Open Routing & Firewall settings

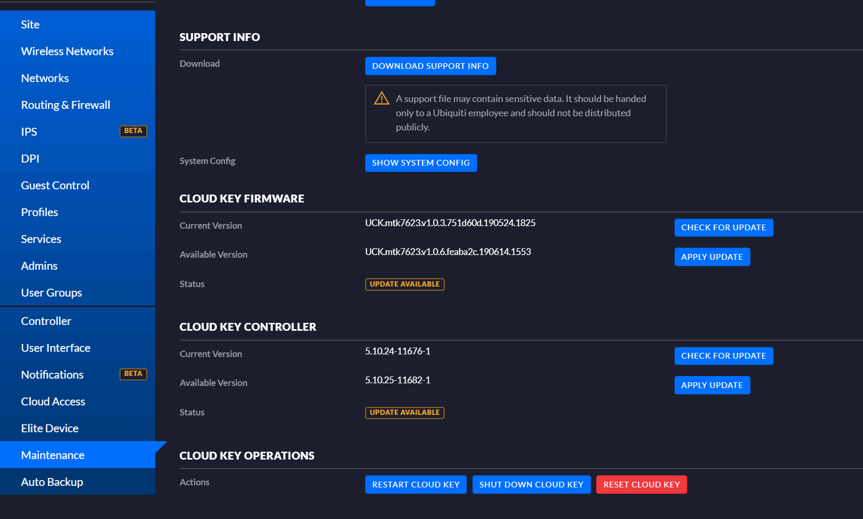(65, 105)
